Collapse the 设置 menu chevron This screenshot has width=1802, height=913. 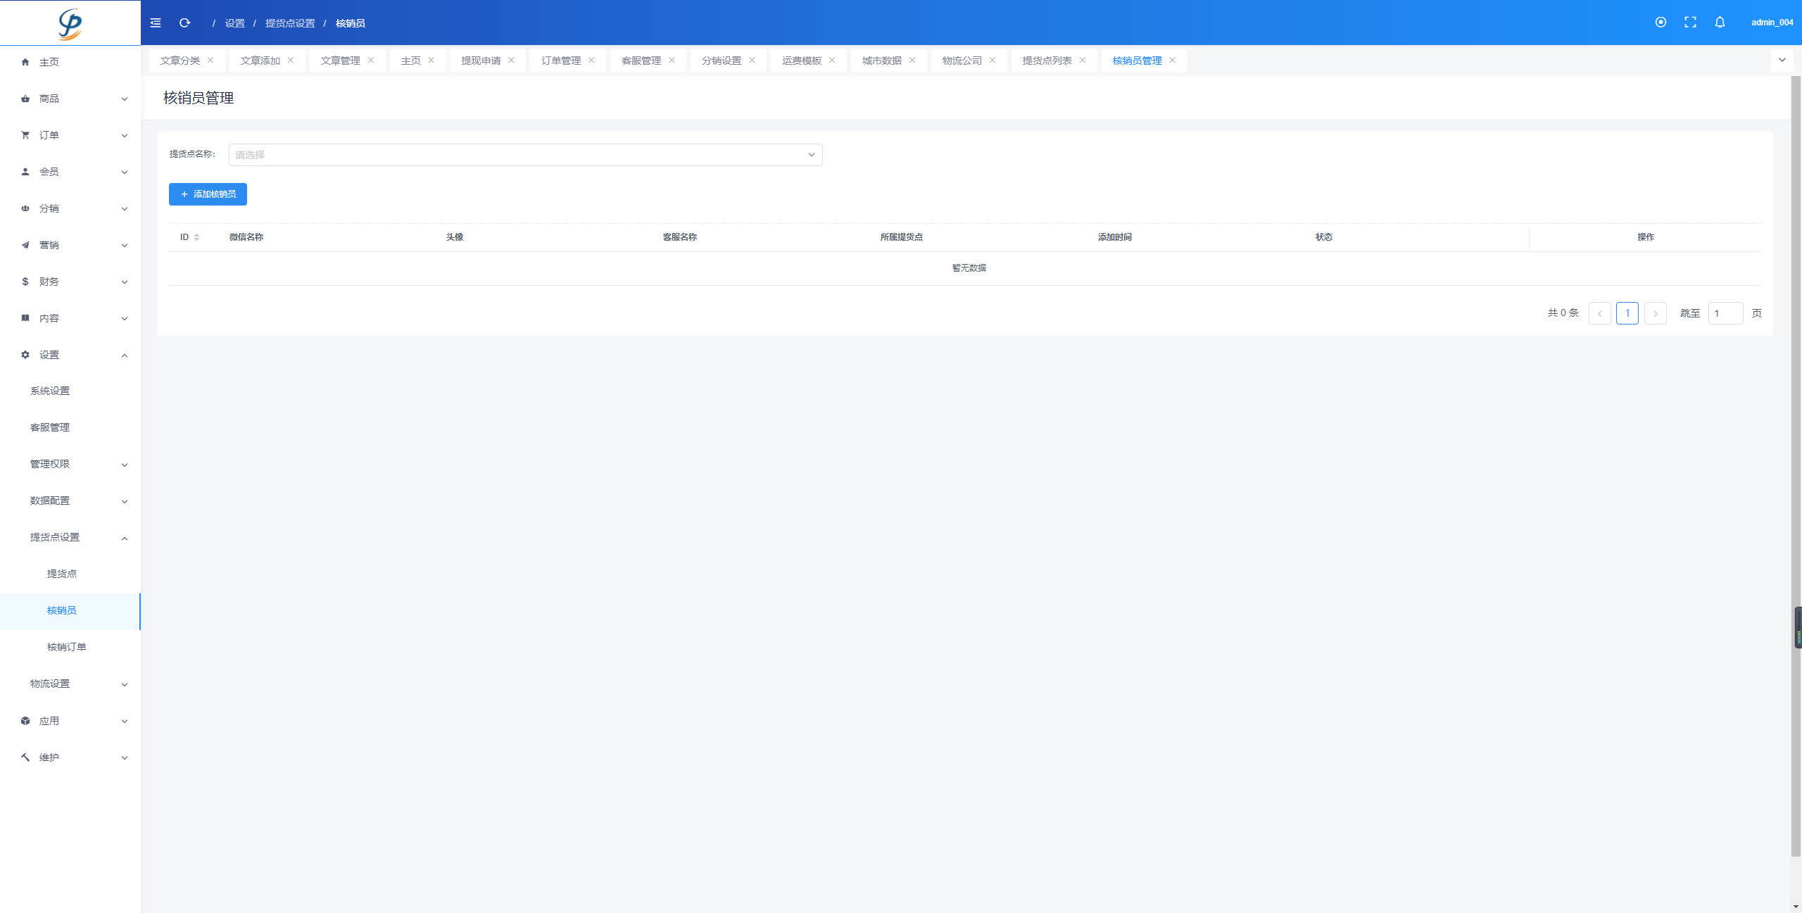(x=125, y=355)
